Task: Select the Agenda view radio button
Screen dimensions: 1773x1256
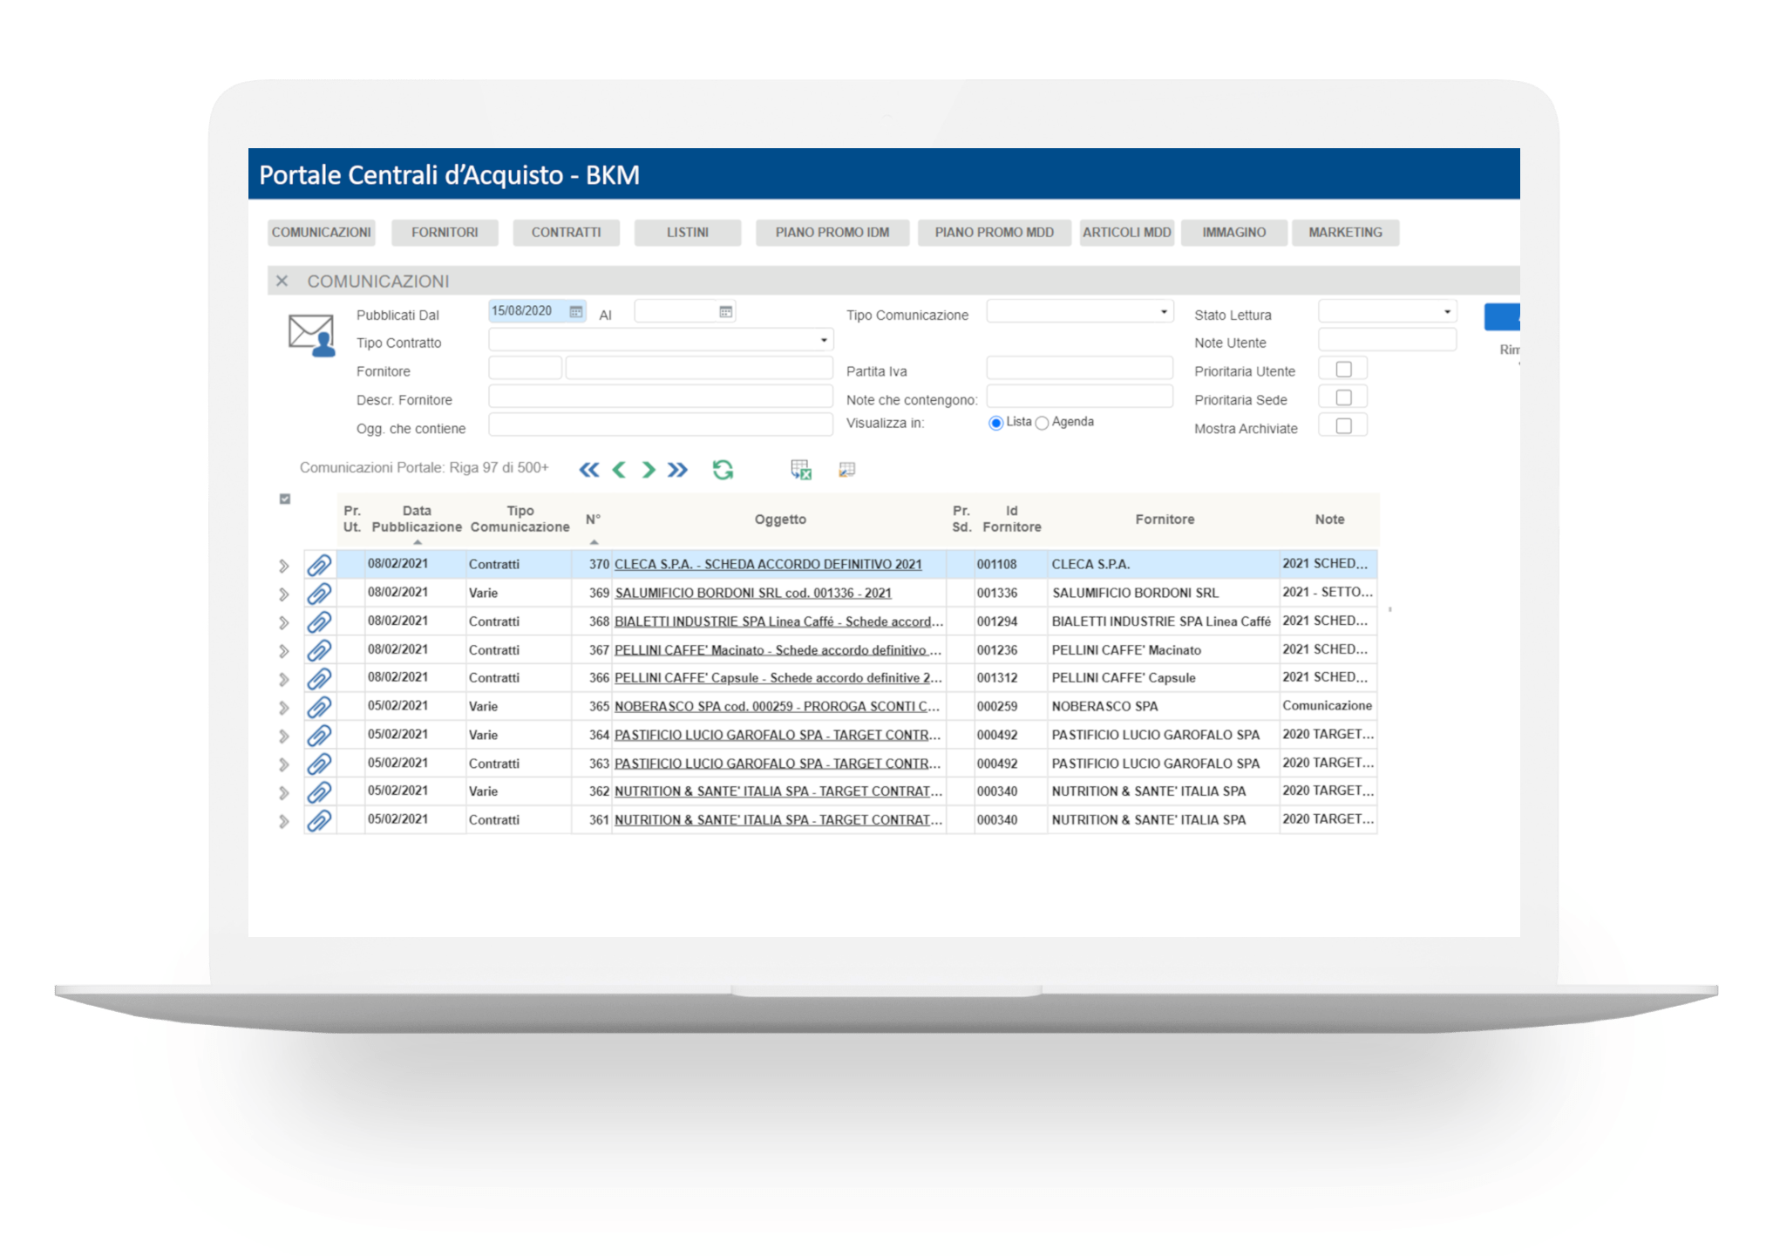Action: click(1042, 423)
